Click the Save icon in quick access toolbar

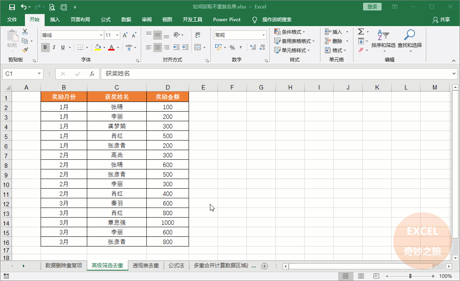pyautogui.click(x=12, y=7)
